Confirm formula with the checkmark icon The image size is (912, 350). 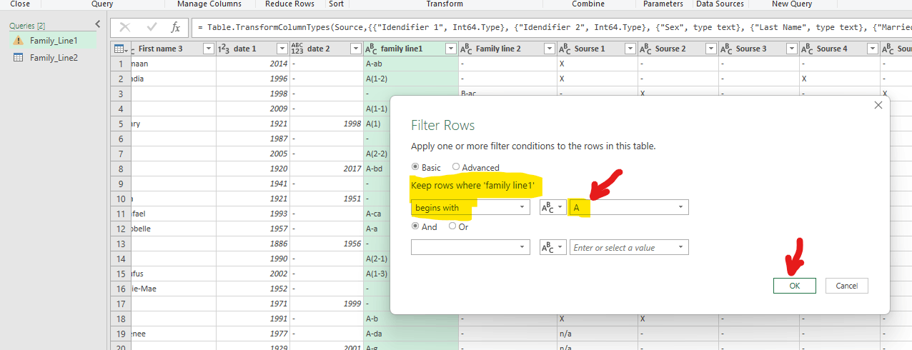152,28
